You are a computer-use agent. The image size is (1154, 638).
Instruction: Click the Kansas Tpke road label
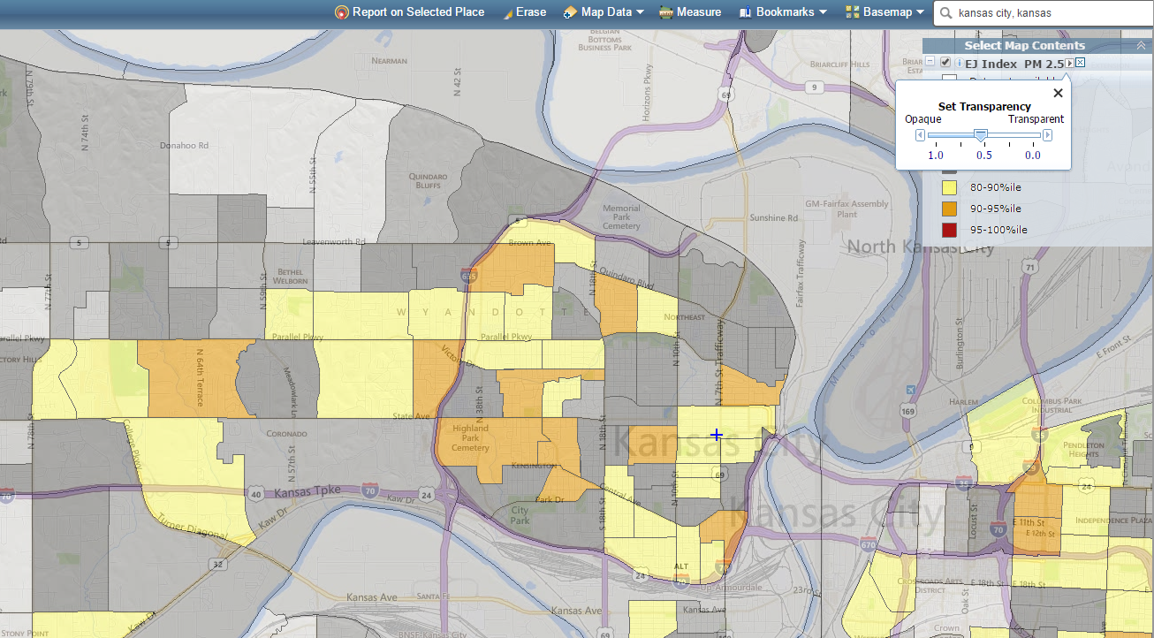pos(307,493)
